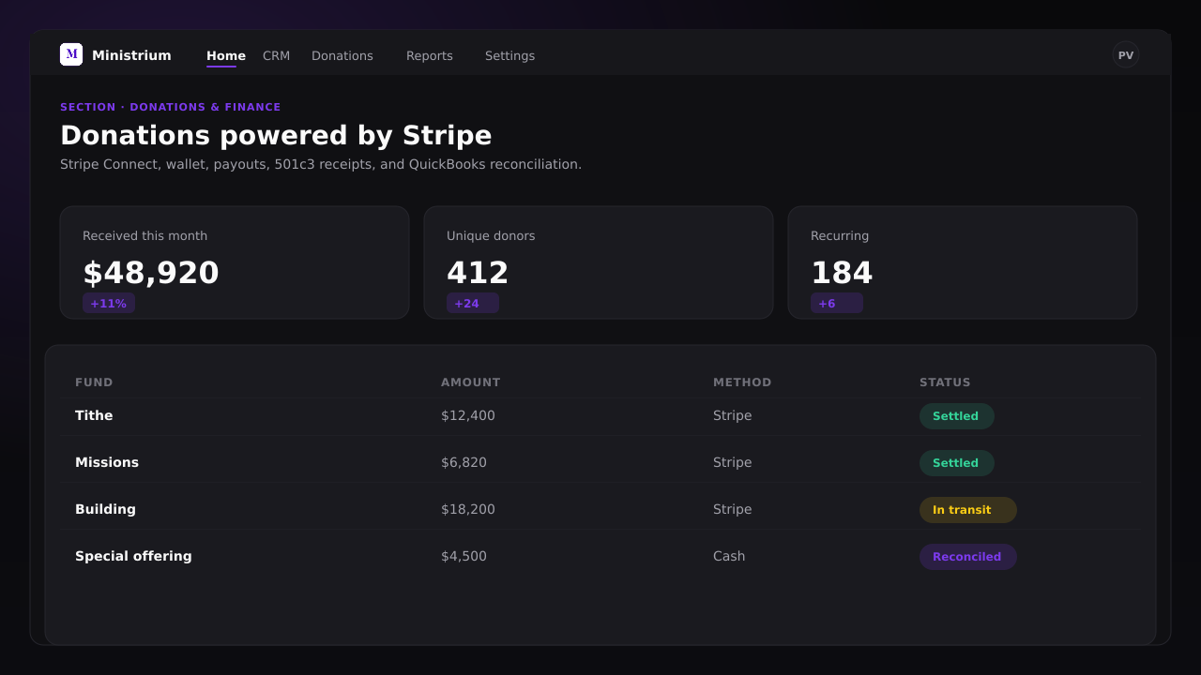
Task: Click the Stripe method for Building
Action: pos(732,510)
